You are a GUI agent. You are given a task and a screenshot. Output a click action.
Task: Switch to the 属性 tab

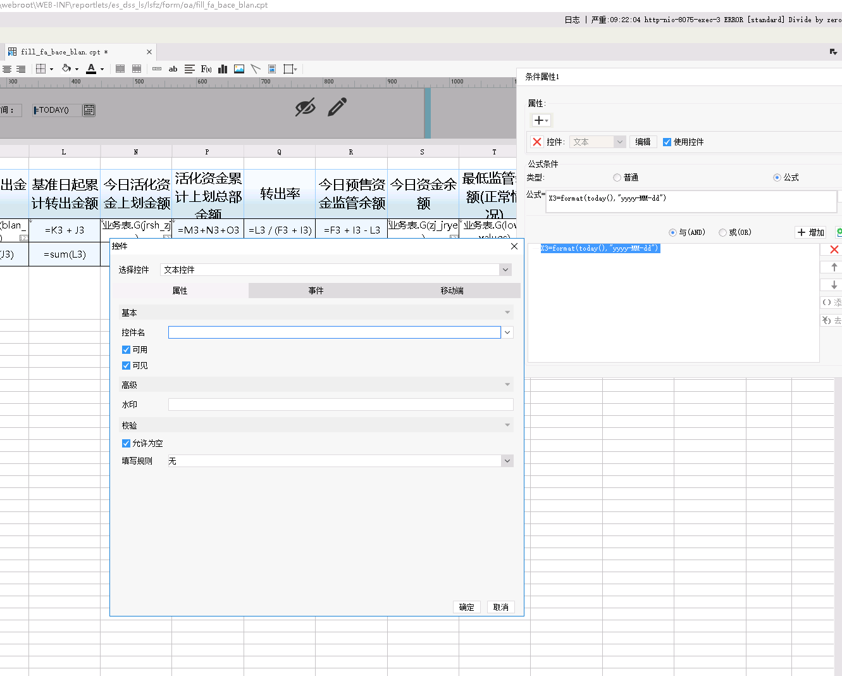point(180,291)
